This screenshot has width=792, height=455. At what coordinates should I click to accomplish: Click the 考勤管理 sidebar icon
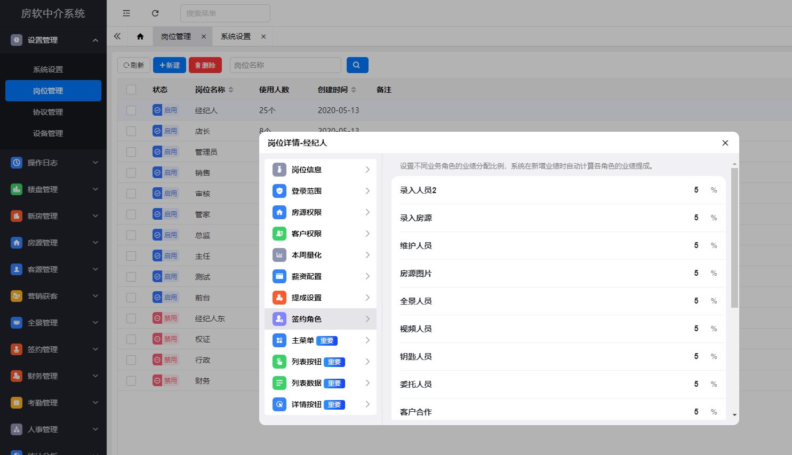(17, 403)
